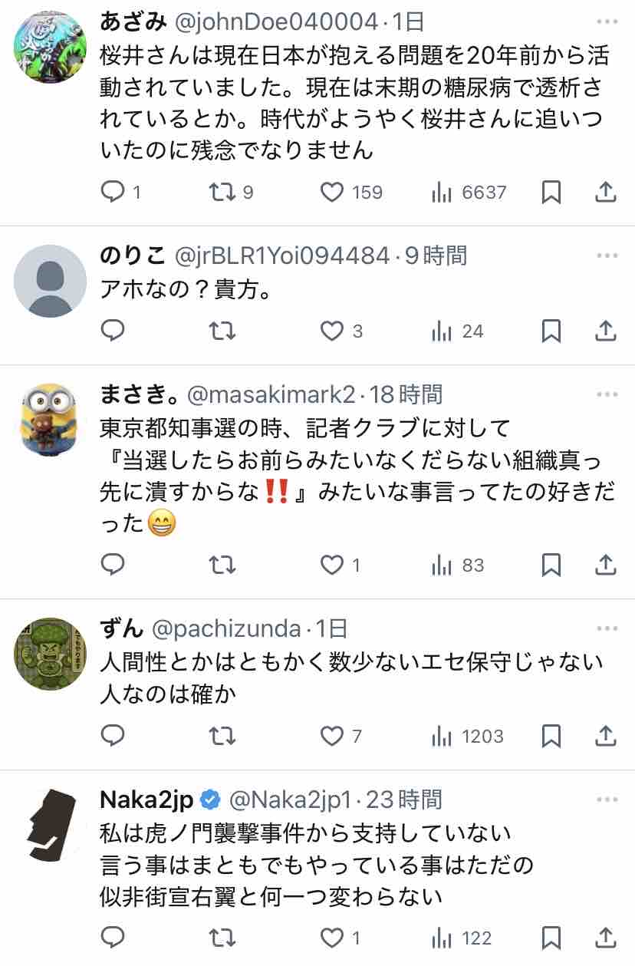Image resolution: width=635 pixels, height=966 pixels.
Task: Bookmark あざみ's tweet
Action: (x=551, y=192)
